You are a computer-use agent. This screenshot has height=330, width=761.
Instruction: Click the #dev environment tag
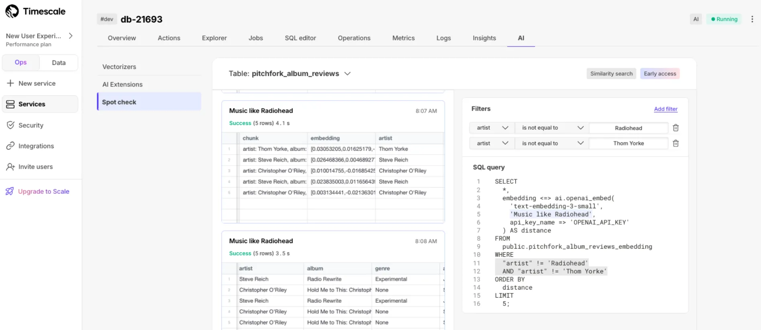click(x=107, y=19)
